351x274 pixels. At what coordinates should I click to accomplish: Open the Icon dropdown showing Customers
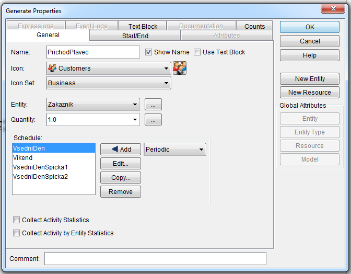(108, 68)
